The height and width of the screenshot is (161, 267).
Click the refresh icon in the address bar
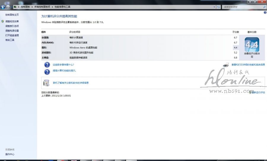tap(218, 7)
